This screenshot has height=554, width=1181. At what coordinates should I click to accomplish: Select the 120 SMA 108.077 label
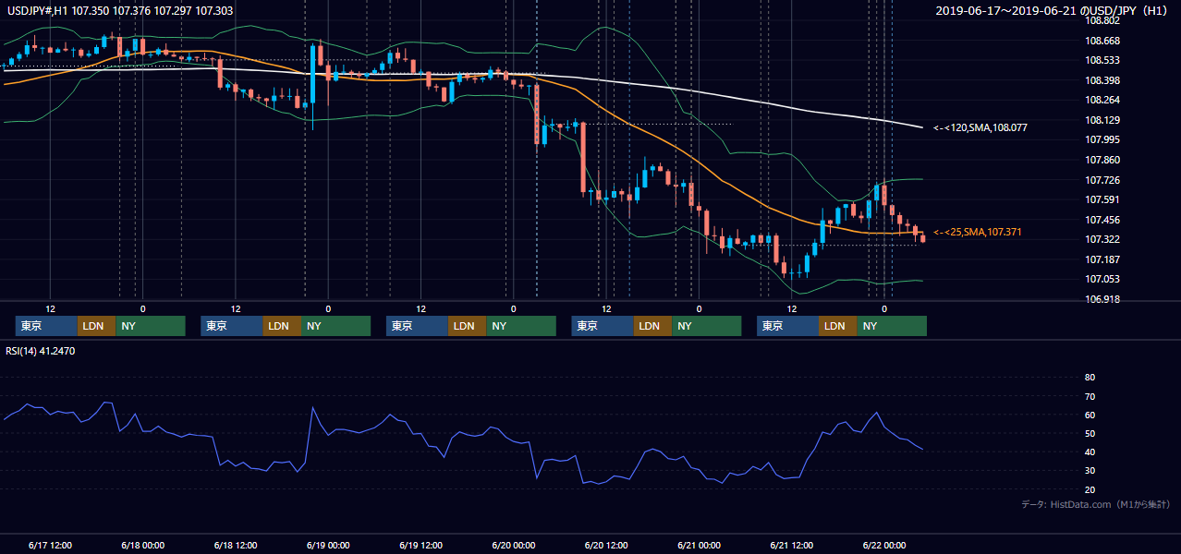coord(980,127)
